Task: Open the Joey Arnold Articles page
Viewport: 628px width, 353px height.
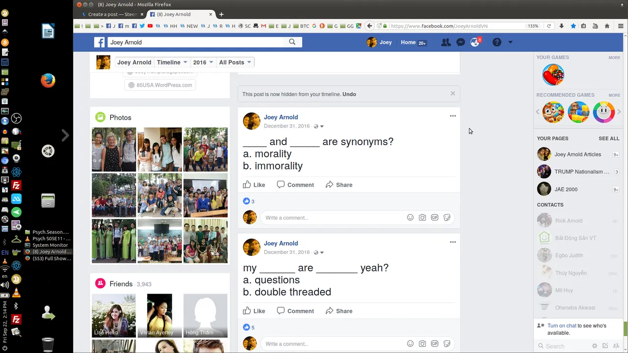Action: (578, 154)
